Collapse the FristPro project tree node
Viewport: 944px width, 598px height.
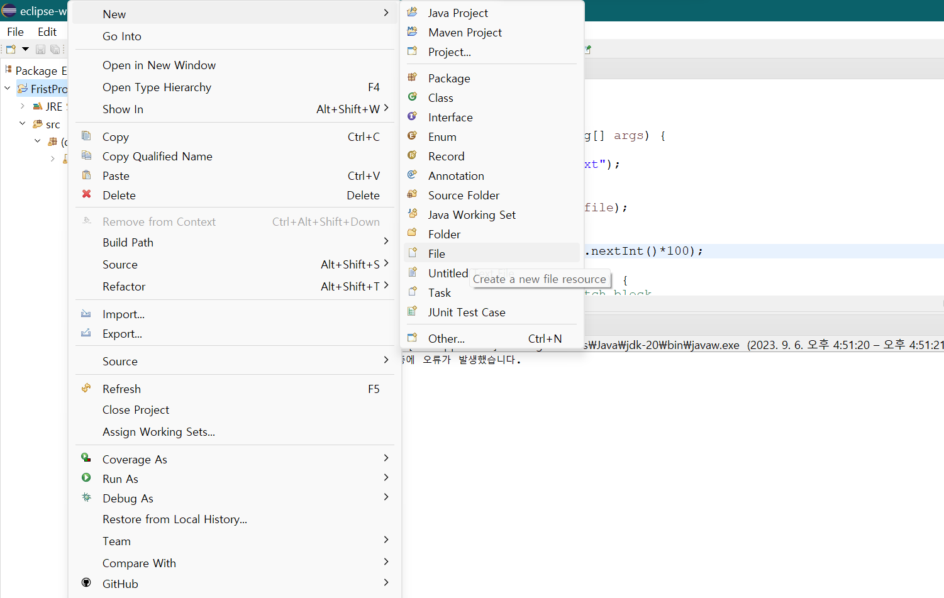(8, 89)
